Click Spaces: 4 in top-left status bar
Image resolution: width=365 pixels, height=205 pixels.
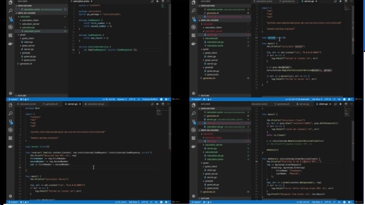(122, 99)
